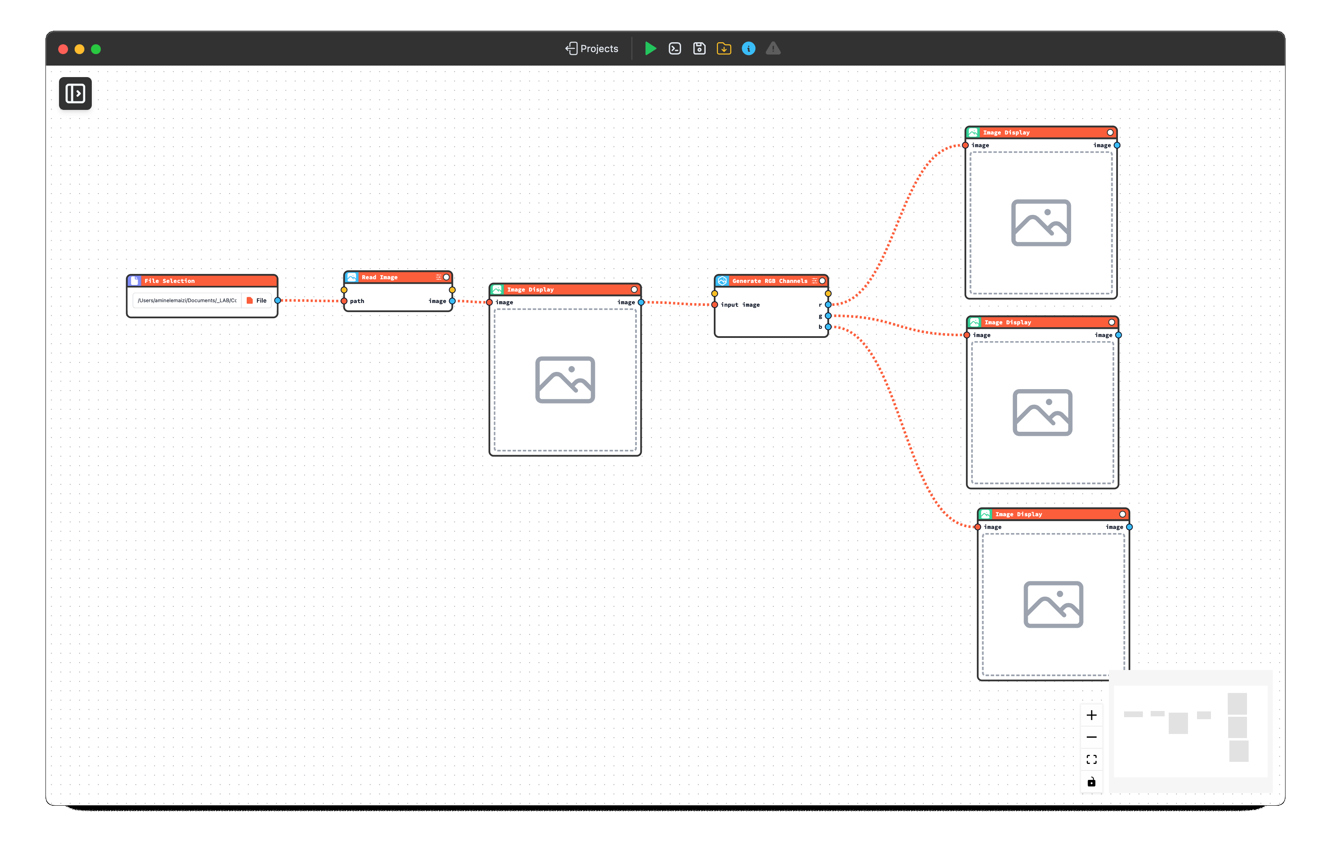Zoom out with the minus control

[x=1091, y=737]
